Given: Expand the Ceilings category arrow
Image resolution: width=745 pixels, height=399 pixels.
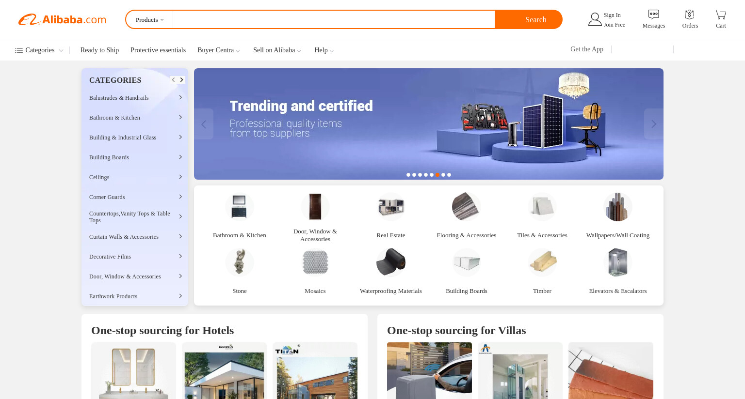Looking at the screenshot, I should [180, 177].
